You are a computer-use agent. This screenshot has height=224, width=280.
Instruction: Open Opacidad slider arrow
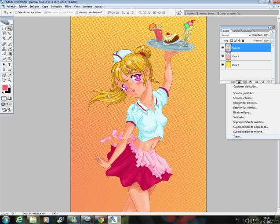click(272, 35)
